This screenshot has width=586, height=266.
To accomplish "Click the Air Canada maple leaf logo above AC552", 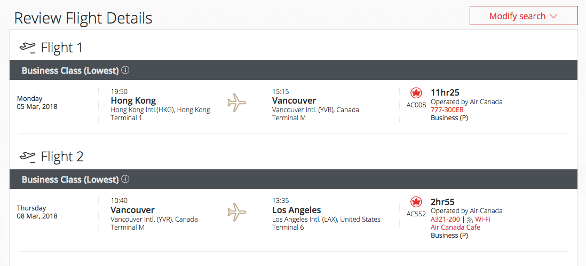I will click(x=416, y=202).
